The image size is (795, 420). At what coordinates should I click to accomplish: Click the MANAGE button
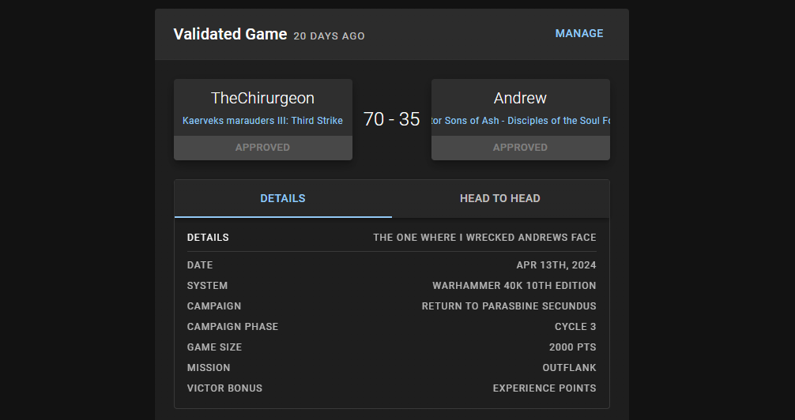579,34
